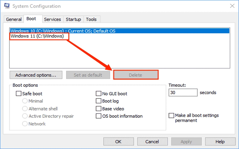Open Help for System Configuration
Screen dimensions: 239x149
[x=220, y=142]
